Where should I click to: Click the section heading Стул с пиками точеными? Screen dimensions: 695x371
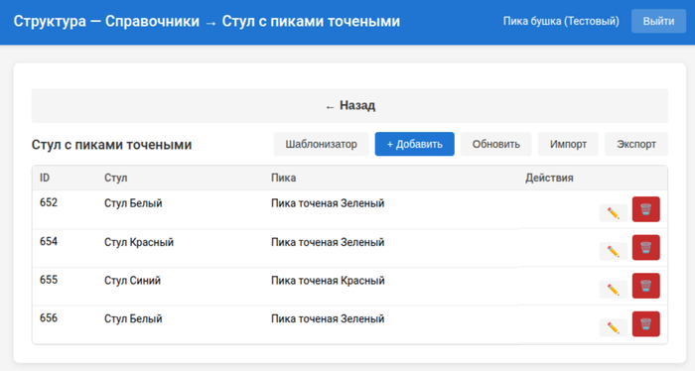(x=111, y=145)
